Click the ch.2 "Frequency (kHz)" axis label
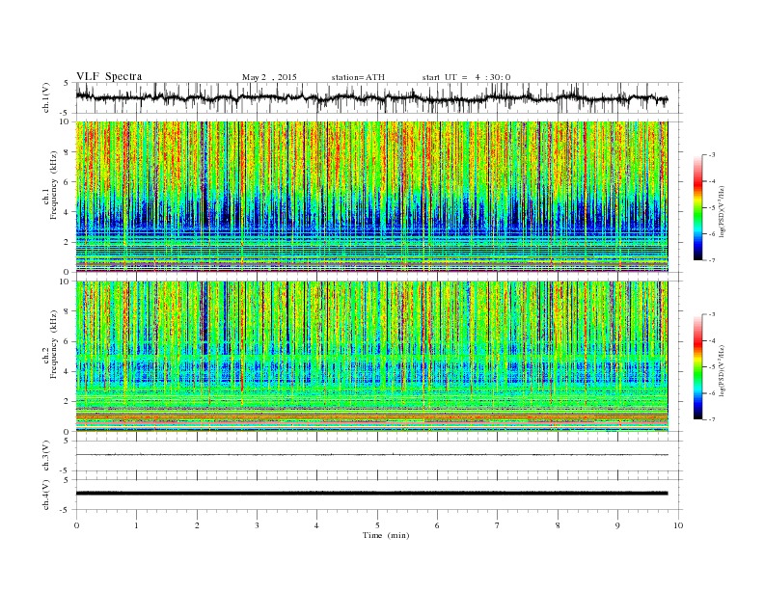Image resolution: width=764 pixels, height=590 pixels. 56,344
